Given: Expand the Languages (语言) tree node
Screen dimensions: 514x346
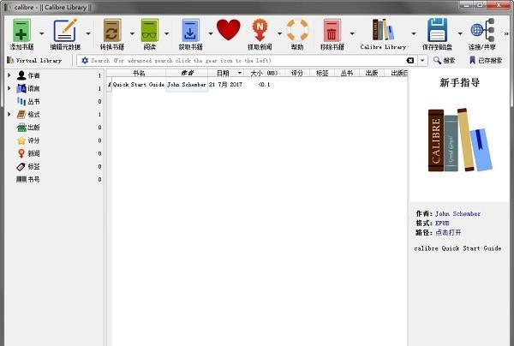Looking at the screenshot, I should (x=9, y=88).
